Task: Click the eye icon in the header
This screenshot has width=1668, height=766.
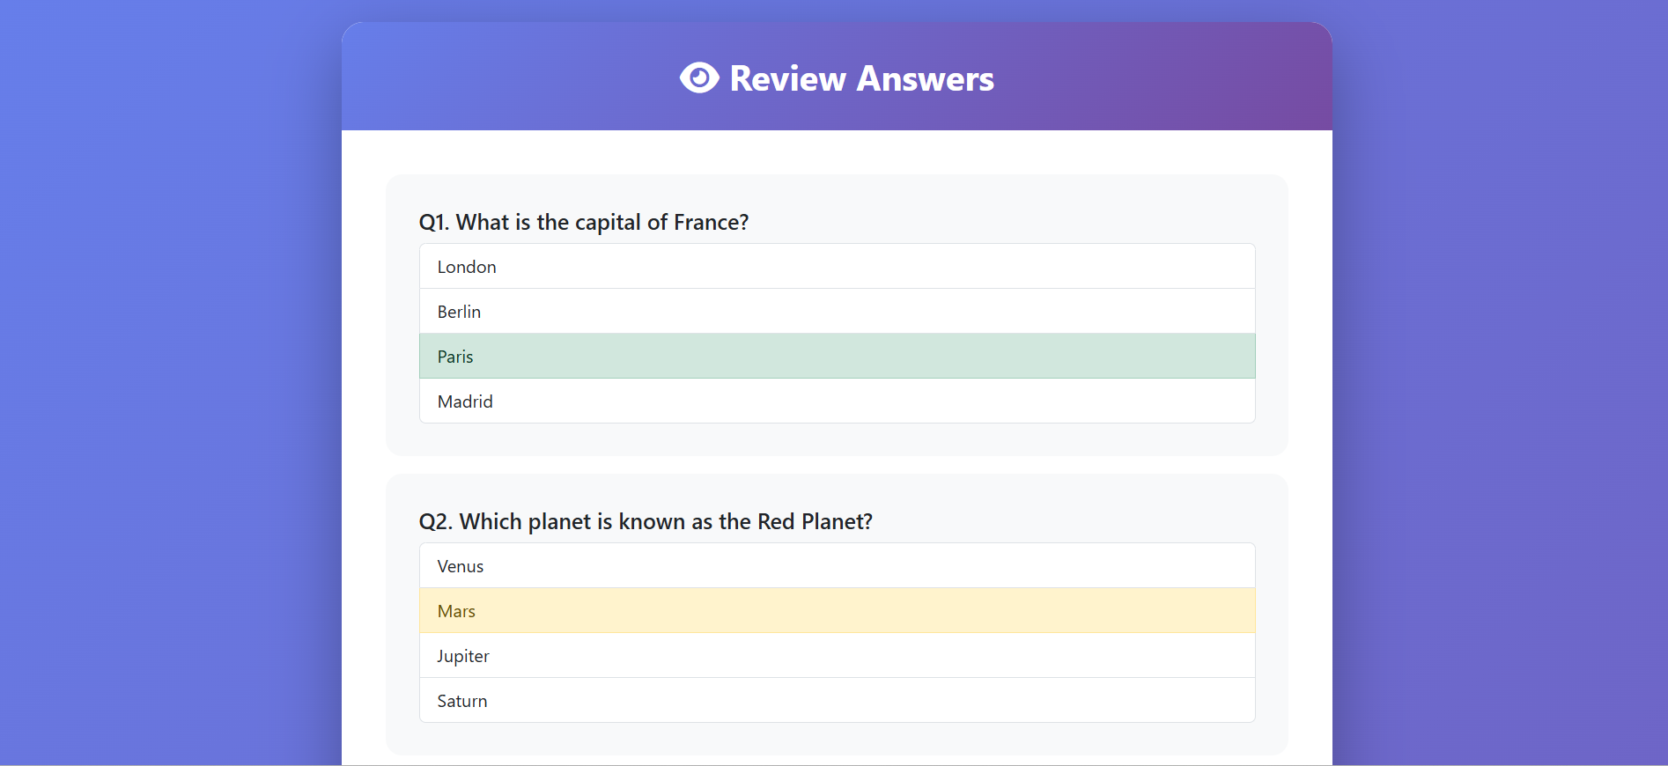Action: (698, 77)
